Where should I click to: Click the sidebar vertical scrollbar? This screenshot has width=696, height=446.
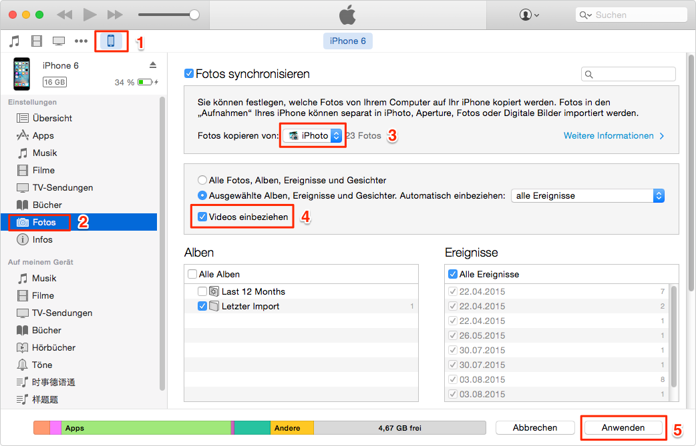pos(162,243)
